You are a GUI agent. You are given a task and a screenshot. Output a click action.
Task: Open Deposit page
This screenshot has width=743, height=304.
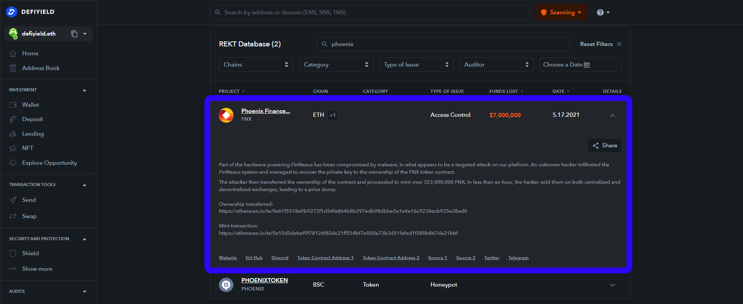pos(33,119)
